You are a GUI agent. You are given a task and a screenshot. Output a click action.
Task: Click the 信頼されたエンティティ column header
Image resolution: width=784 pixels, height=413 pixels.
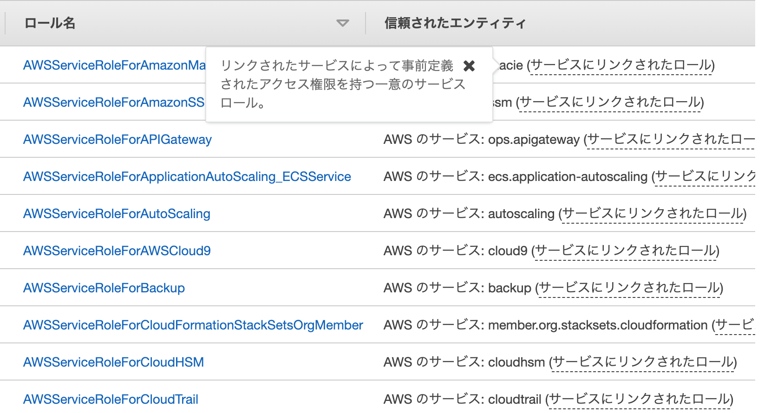tap(455, 23)
